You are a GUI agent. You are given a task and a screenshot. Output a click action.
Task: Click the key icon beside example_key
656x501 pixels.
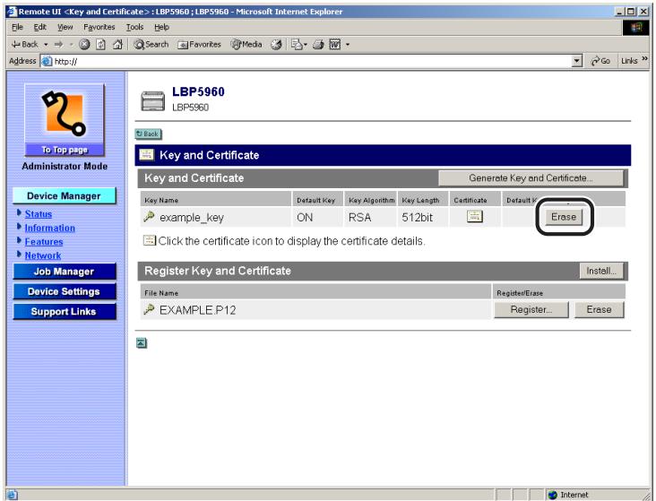point(149,217)
